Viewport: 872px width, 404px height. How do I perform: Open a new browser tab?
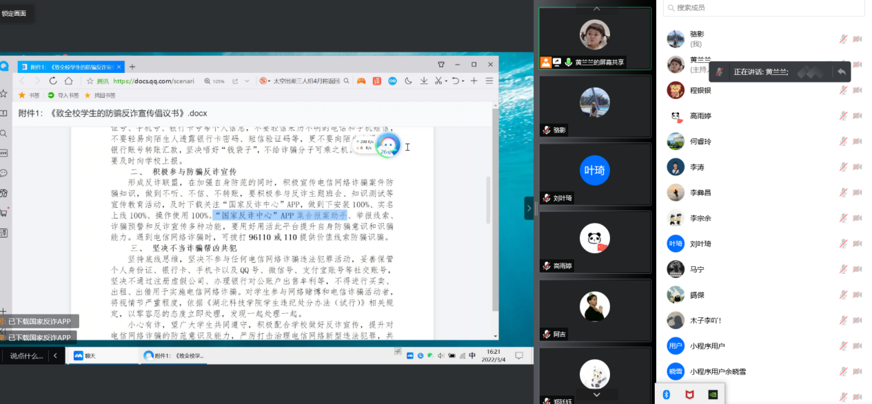click(x=132, y=67)
